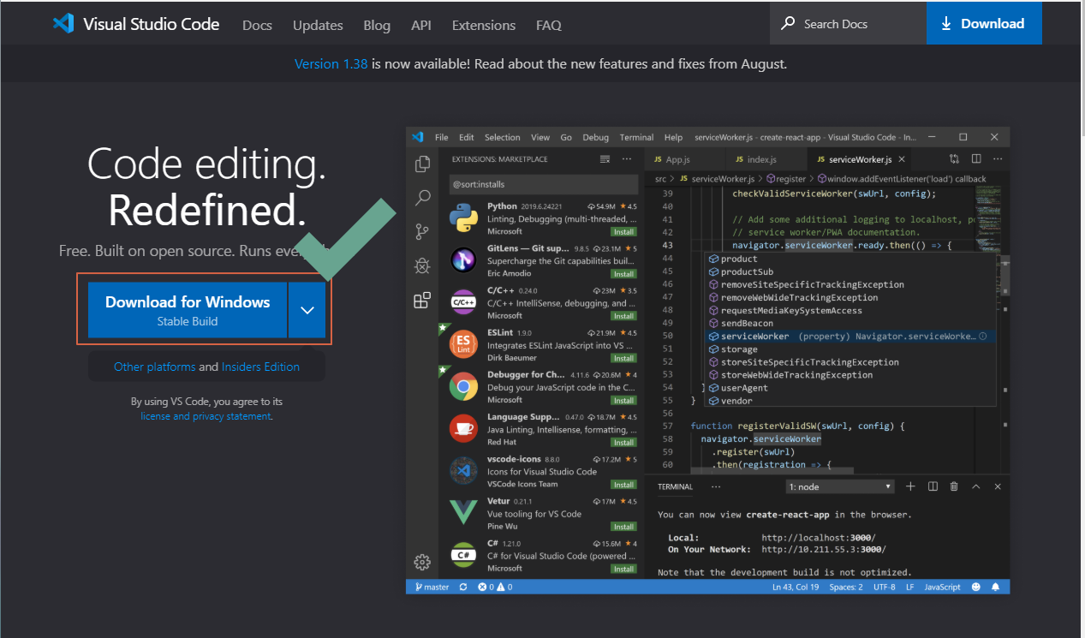Screen dimensions: 1085x638
Task: Click the notifications bell in status bar
Action: (x=996, y=587)
